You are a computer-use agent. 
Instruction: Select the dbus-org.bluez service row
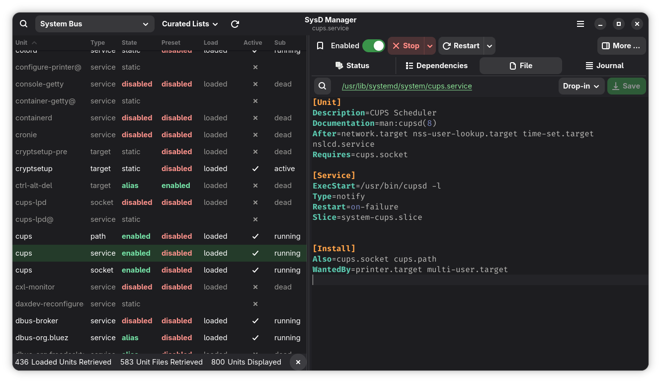coord(160,338)
